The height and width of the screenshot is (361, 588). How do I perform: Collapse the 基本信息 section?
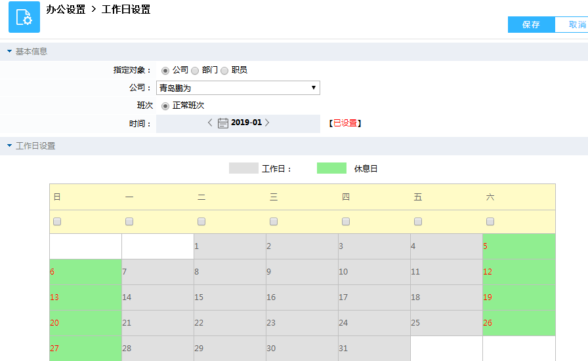click(x=10, y=51)
